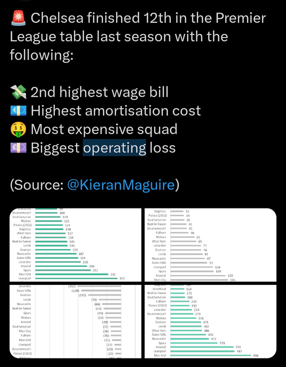
Task: Click the highlighted word "operating"
Action: tap(114, 148)
